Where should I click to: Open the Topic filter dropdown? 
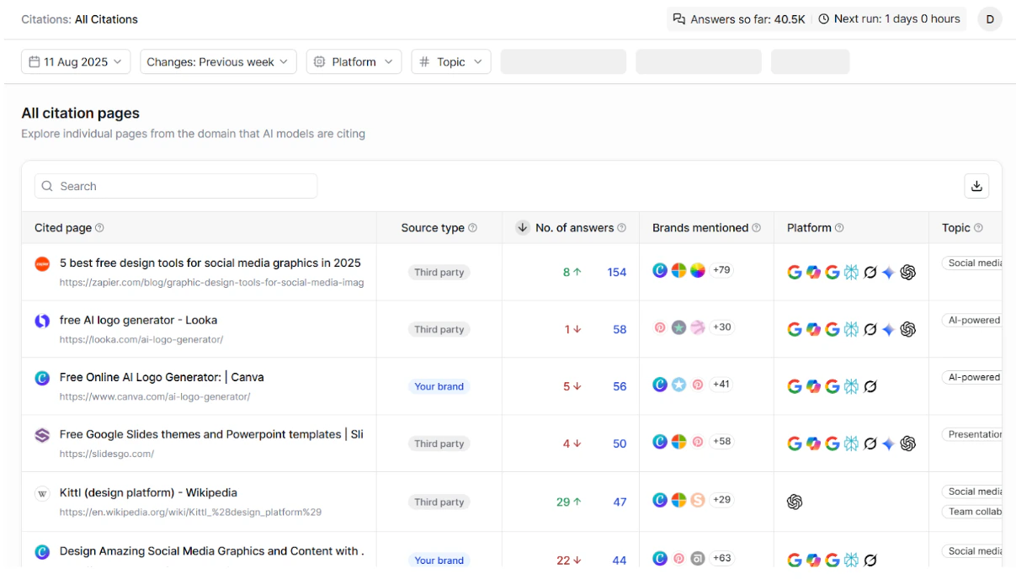click(x=451, y=61)
